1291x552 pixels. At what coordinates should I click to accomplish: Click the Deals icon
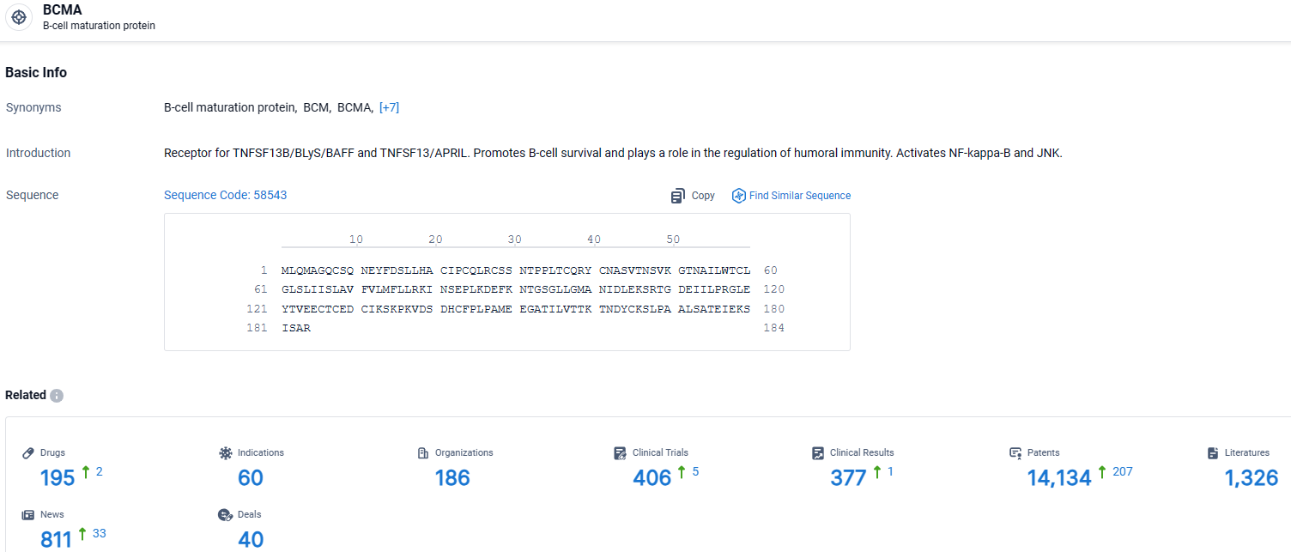225,514
